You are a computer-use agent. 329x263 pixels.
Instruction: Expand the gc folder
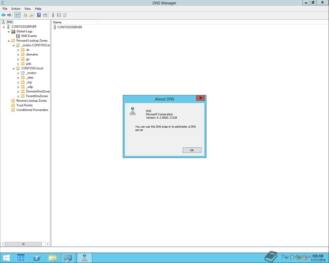pos(18,59)
